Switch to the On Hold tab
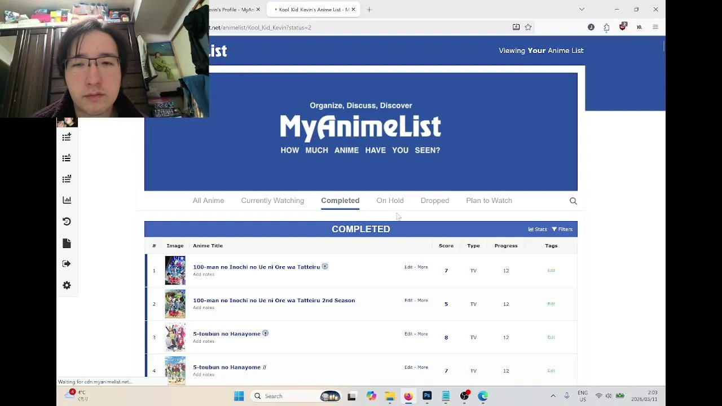The height and width of the screenshot is (406, 722). 390,201
